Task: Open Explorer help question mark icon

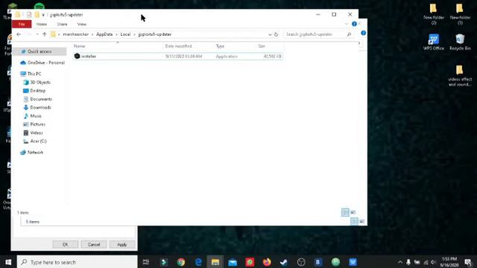Action: [x=354, y=24]
